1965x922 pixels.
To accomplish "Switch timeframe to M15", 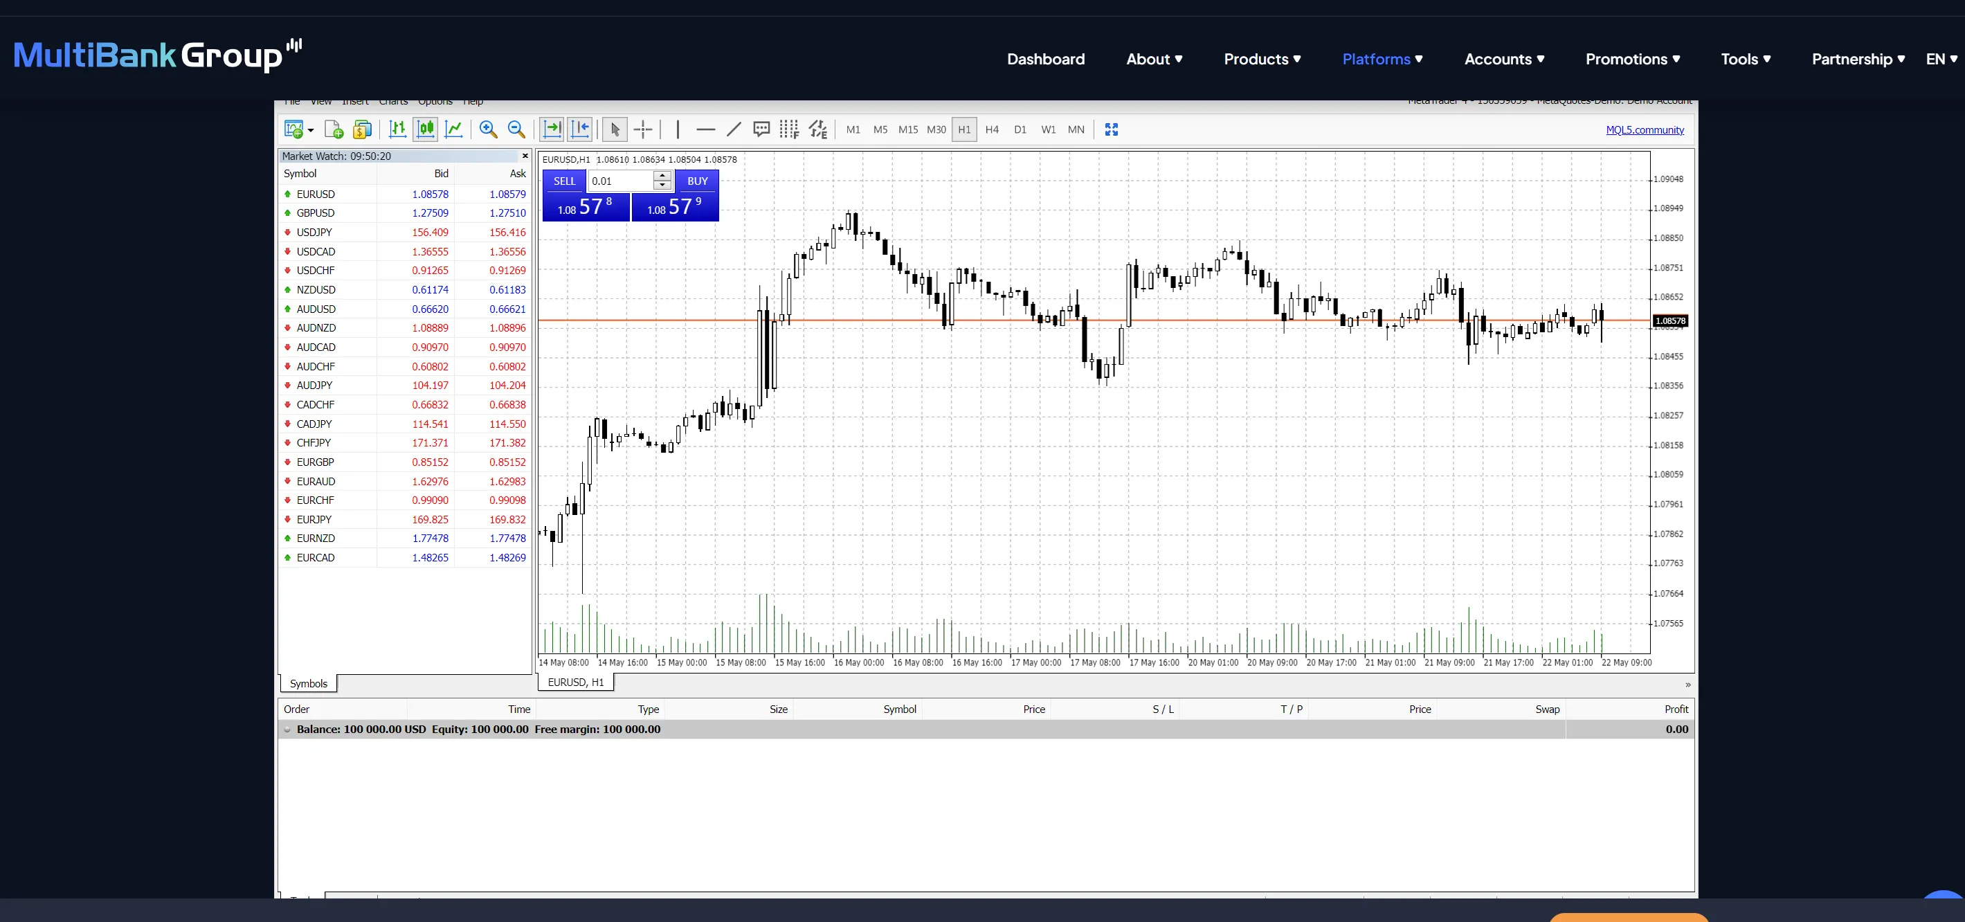I will click(x=907, y=129).
